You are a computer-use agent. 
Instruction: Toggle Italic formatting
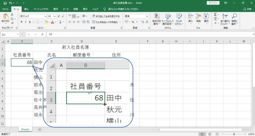26,22
